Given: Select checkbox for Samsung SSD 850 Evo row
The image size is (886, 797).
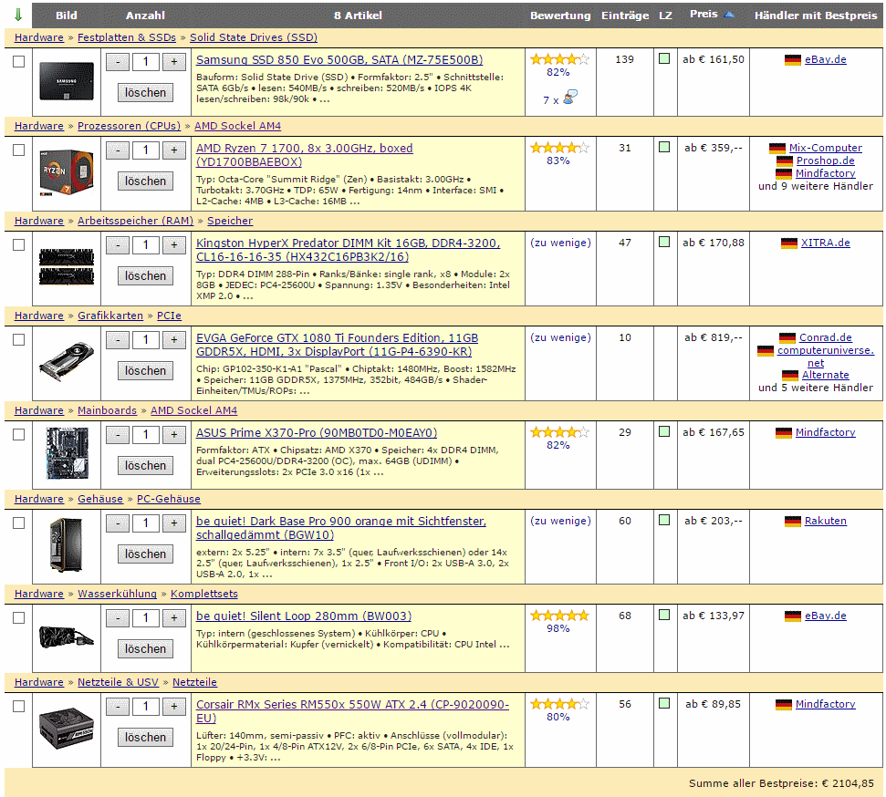Looking at the screenshot, I should (18, 62).
